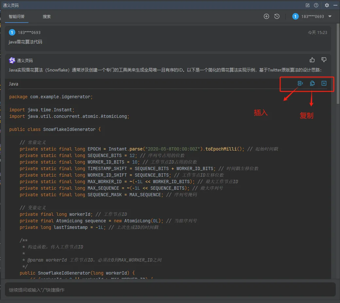Open settings gear in panel header

tap(327, 5)
